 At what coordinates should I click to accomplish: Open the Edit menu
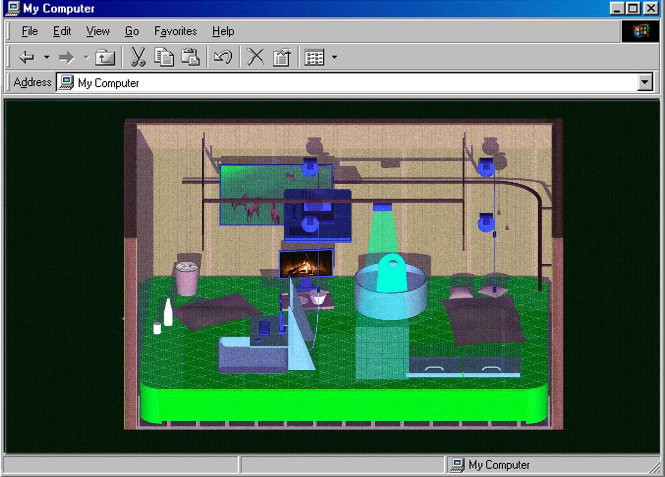(62, 31)
